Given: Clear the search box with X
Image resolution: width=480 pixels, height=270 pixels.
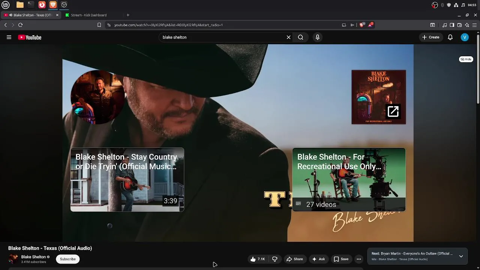Looking at the screenshot, I should [288, 37].
